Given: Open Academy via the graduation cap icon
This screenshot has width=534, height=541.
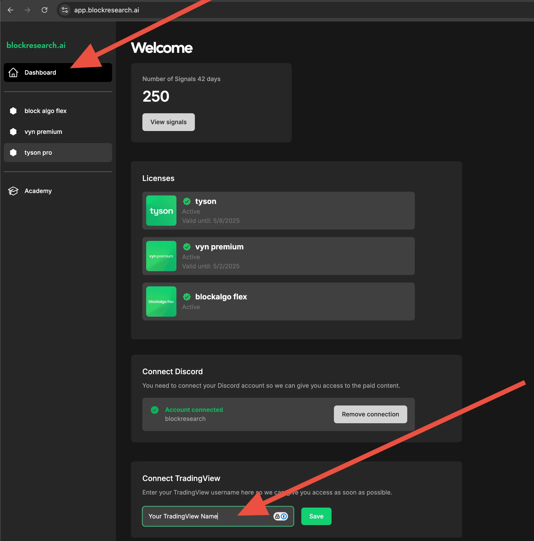Looking at the screenshot, I should (x=13, y=191).
